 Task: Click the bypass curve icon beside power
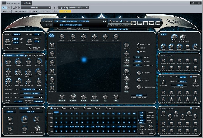tap(9, 8)
